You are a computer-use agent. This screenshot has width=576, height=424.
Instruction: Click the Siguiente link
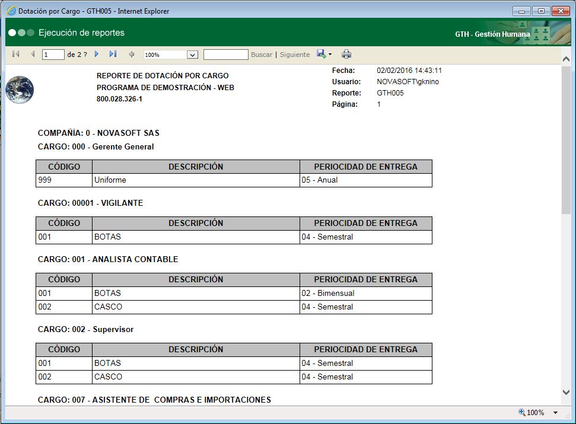[x=295, y=55]
